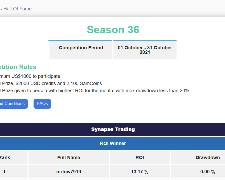Image resolution: width=225 pixels, height=180 pixels.
Task: Select the rank 1 cell
Action: pyautogui.click(x=4, y=172)
